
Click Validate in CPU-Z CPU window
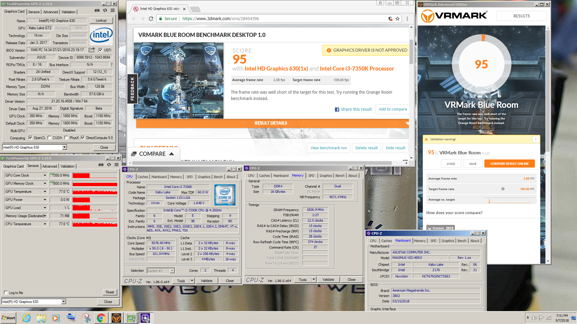pyautogui.click(x=207, y=281)
